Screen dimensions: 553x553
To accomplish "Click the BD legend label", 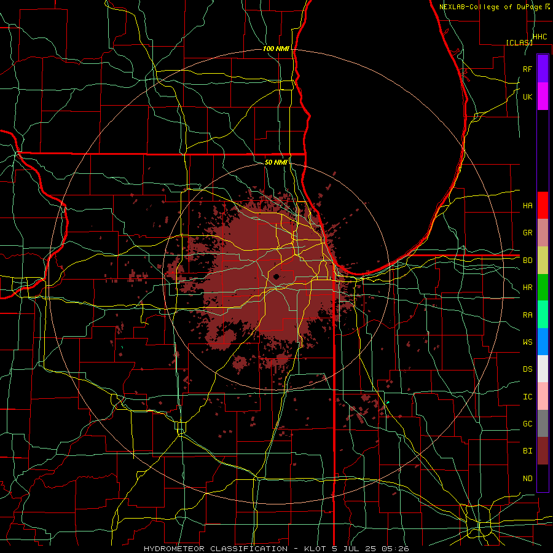I will point(527,261).
